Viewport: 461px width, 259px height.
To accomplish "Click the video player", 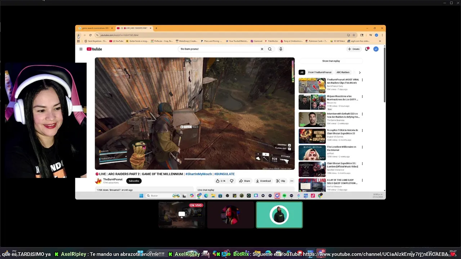I will (194, 113).
